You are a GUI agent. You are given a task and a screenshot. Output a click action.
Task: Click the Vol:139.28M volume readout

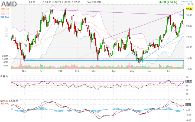[x=94, y=2]
